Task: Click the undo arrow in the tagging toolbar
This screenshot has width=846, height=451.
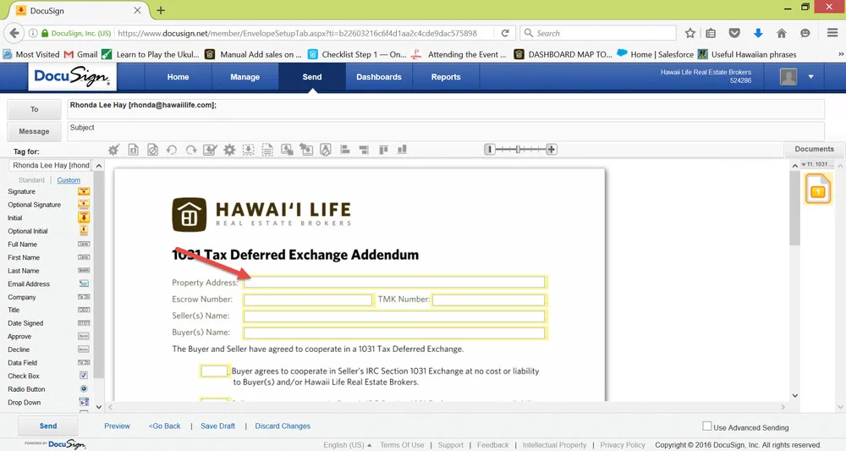Action: [x=172, y=150]
